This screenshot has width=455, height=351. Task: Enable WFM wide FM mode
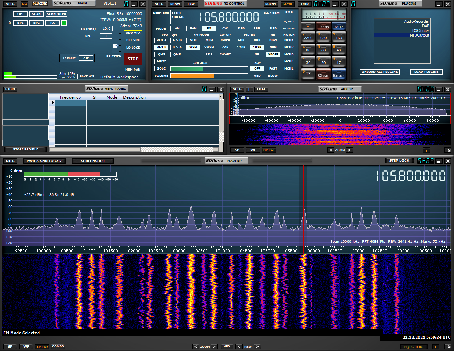click(193, 47)
